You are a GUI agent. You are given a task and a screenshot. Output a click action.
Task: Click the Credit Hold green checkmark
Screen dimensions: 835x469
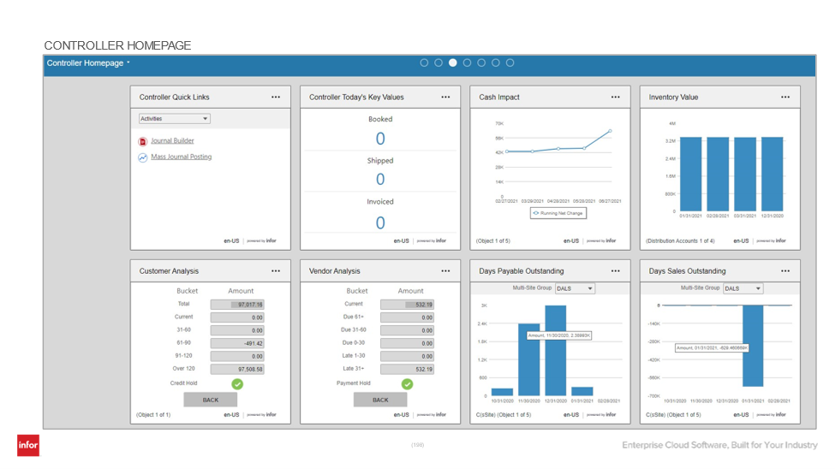point(237,383)
